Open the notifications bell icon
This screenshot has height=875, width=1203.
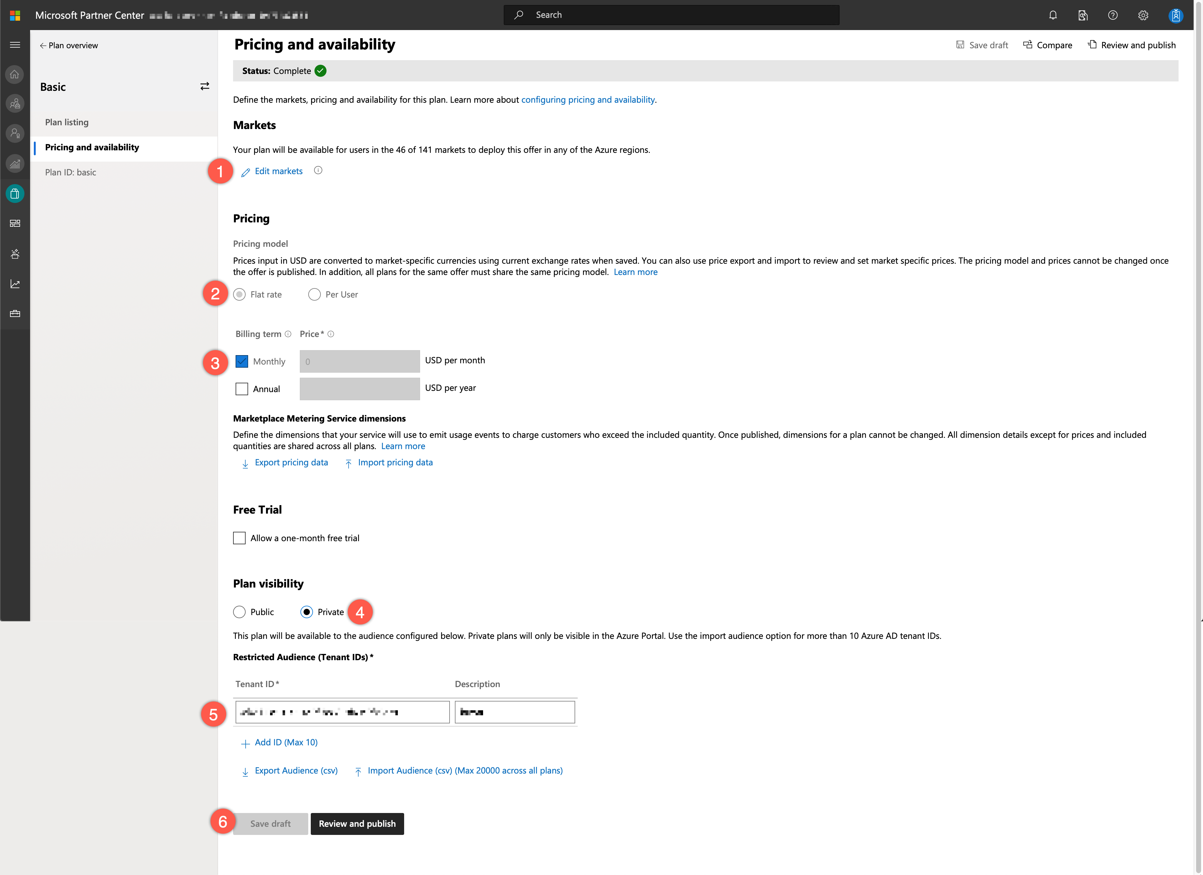1053,15
